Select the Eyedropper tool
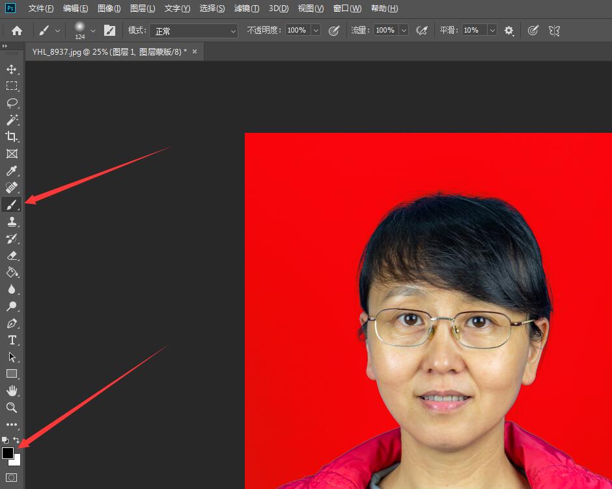This screenshot has width=612, height=489. [11, 171]
